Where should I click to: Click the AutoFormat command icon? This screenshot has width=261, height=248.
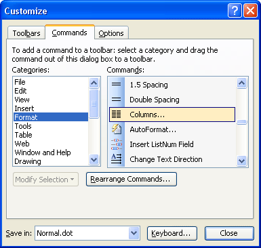point(117,129)
